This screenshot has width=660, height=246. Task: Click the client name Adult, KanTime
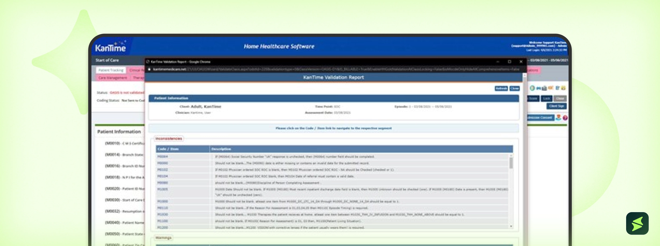[x=206, y=106]
